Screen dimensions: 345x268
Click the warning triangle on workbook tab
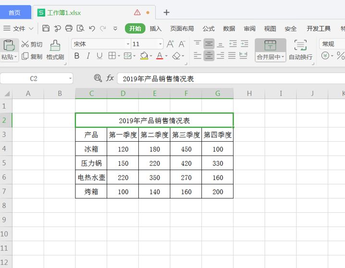(x=137, y=12)
